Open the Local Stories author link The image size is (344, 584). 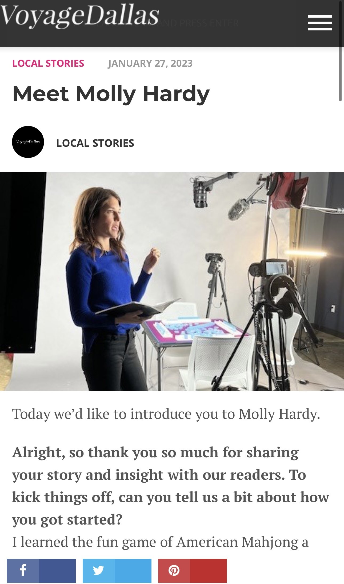click(95, 143)
